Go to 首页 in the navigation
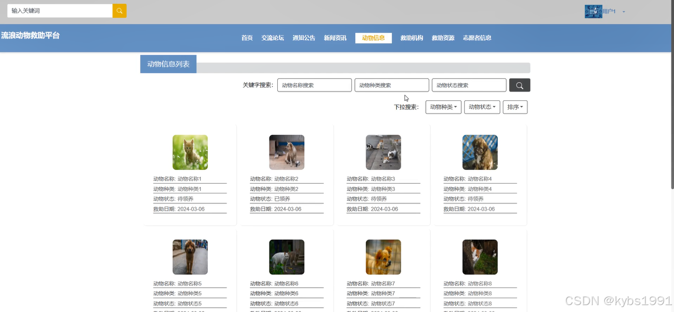674x312 pixels. (x=247, y=38)
